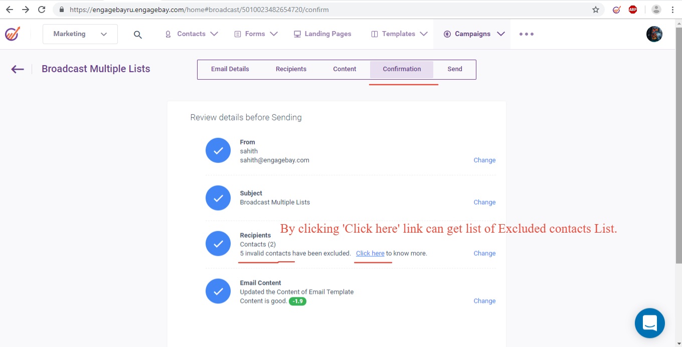Viewport: 682px width, 347px height.
Task: Click 'Click here' excluded contacts link
Action: tap(370, 253)
